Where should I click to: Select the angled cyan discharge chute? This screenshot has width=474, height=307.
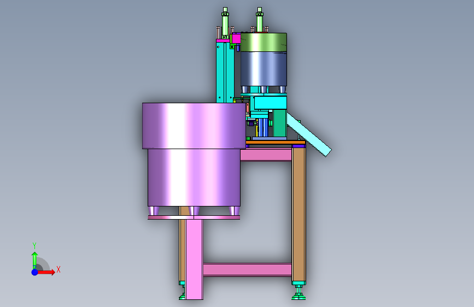click(x=309, y=134)
